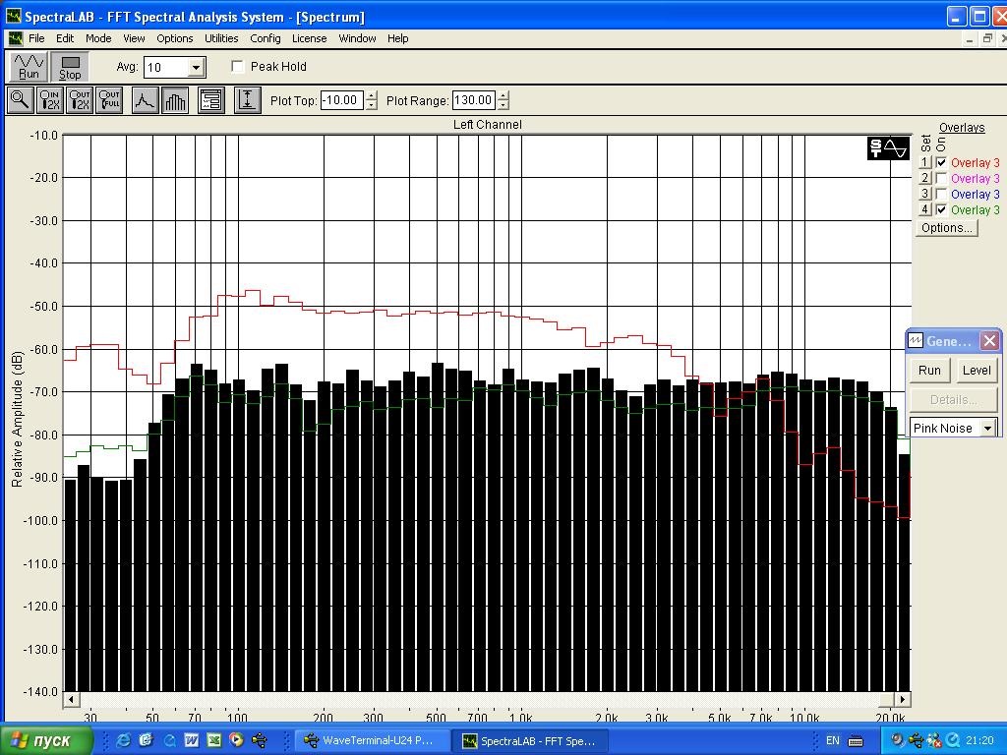Switch to line plot display mode
1007x755 pixels.
(146, 100)
